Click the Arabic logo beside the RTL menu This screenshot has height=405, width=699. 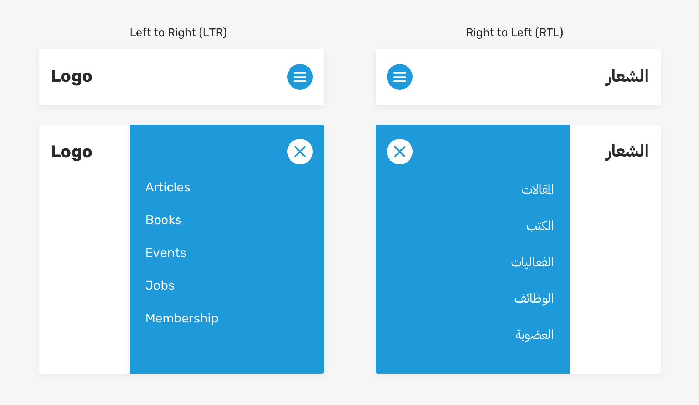pyautogui.click(x=627, y=152)
